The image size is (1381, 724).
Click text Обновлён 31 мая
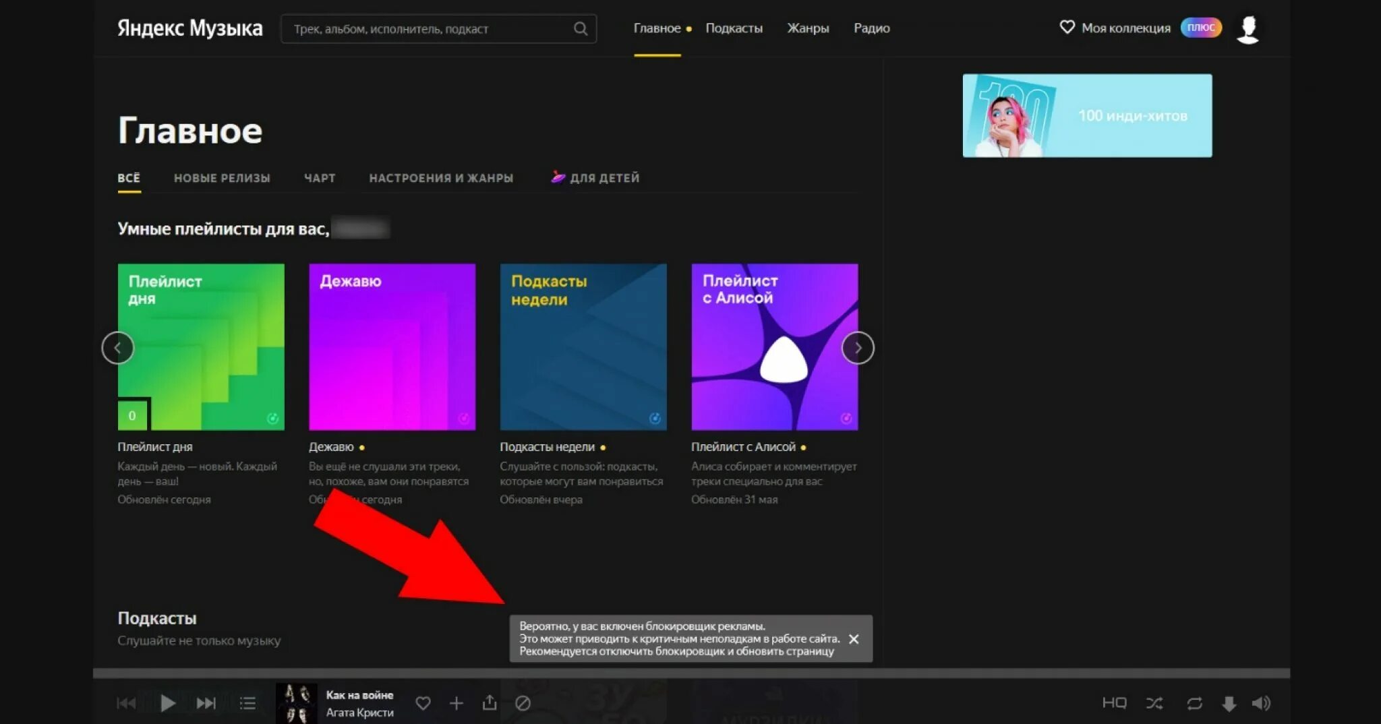[x=734, y=500]
